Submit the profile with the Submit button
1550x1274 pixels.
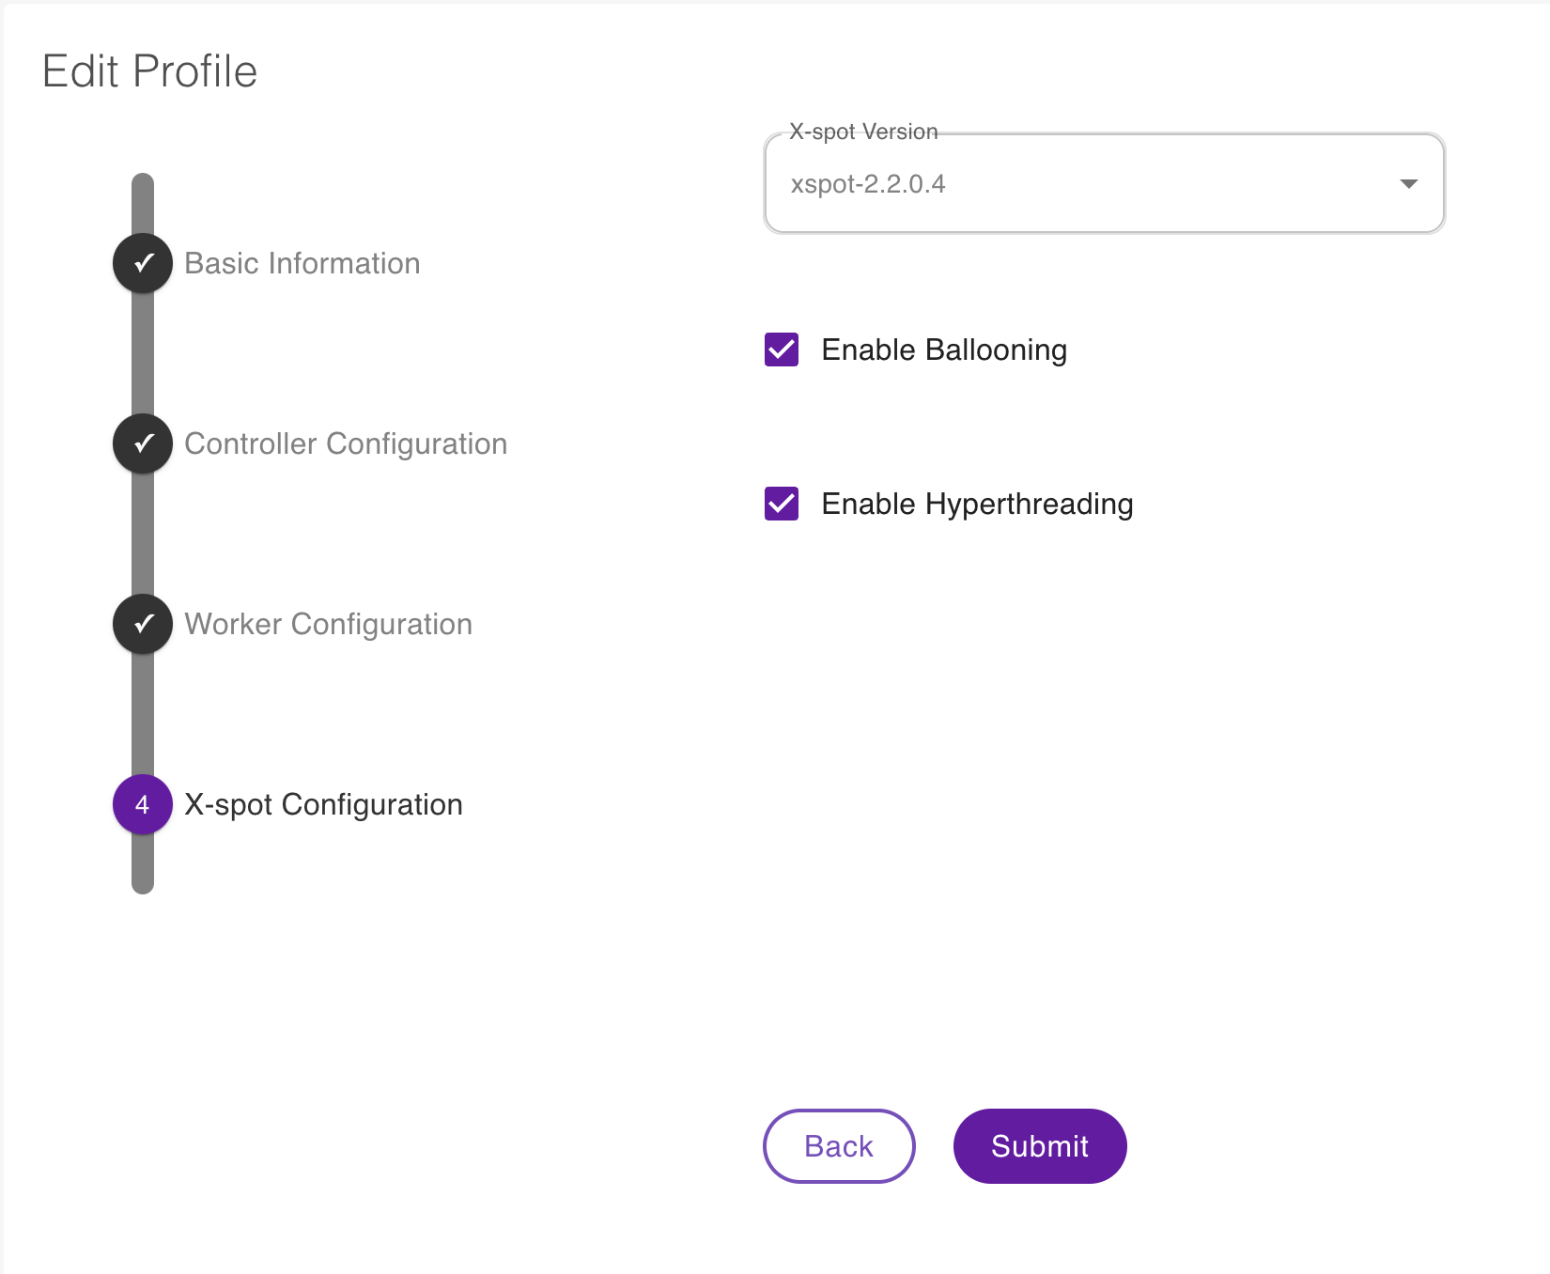[1039, 1146]
